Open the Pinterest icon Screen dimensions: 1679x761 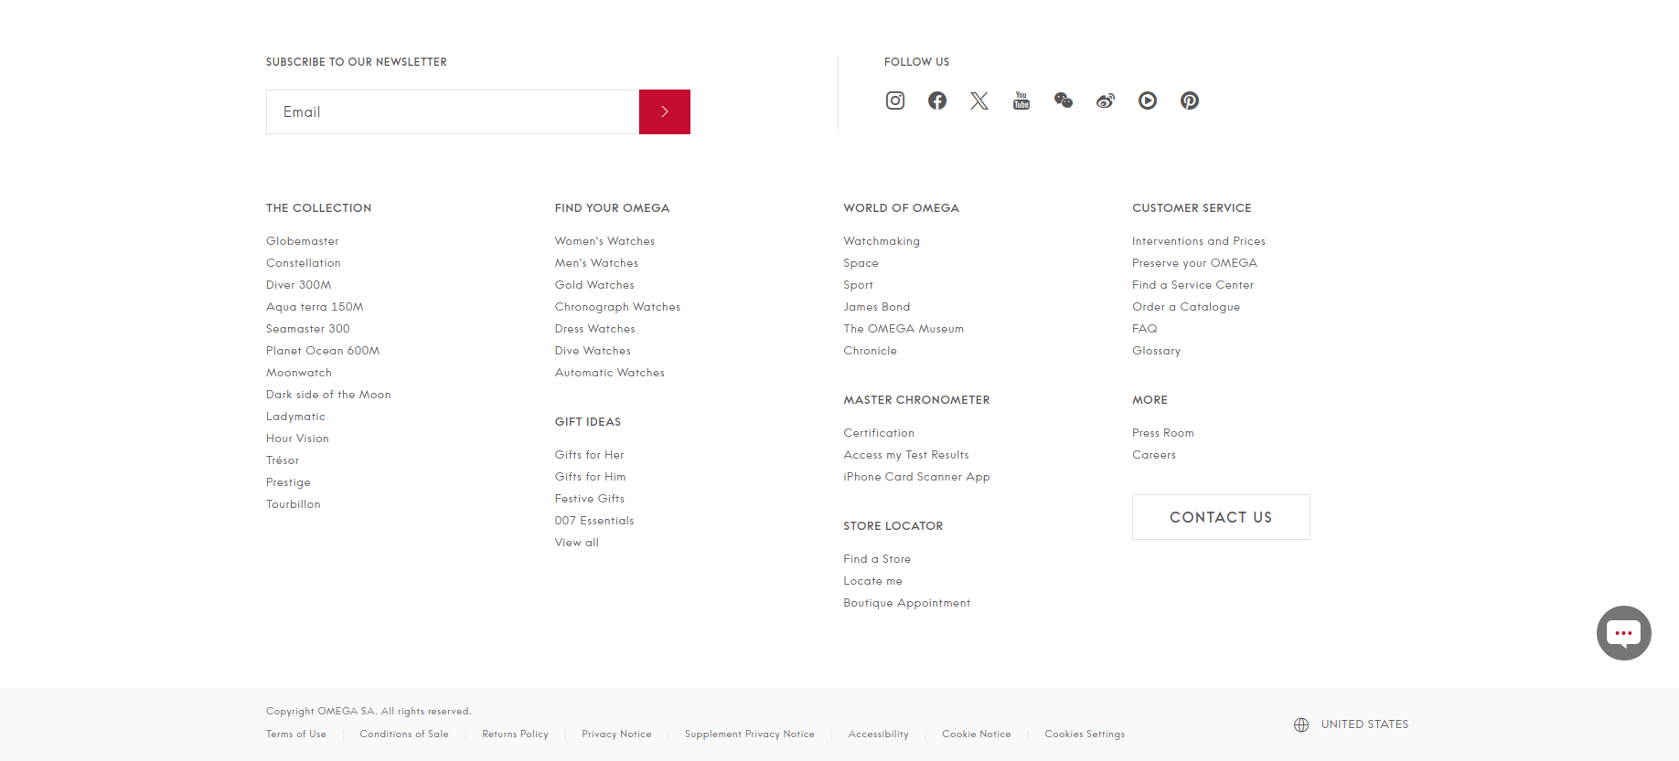click(x=1190, y=100)
